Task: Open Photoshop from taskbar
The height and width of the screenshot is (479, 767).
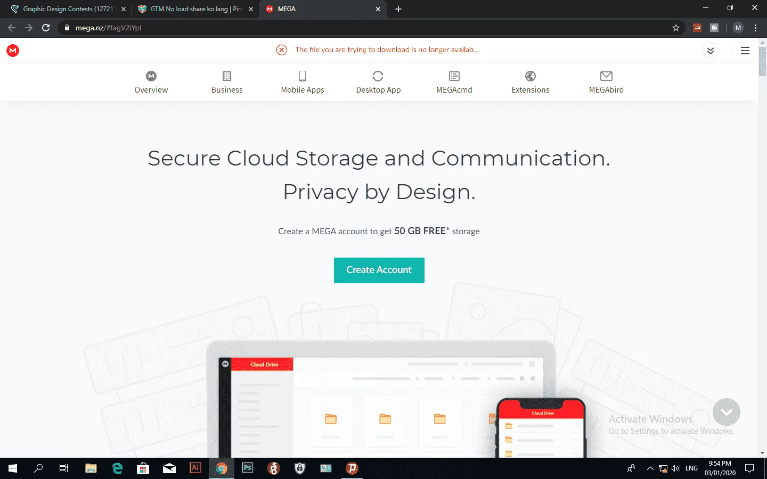Action: coord(248,468)
